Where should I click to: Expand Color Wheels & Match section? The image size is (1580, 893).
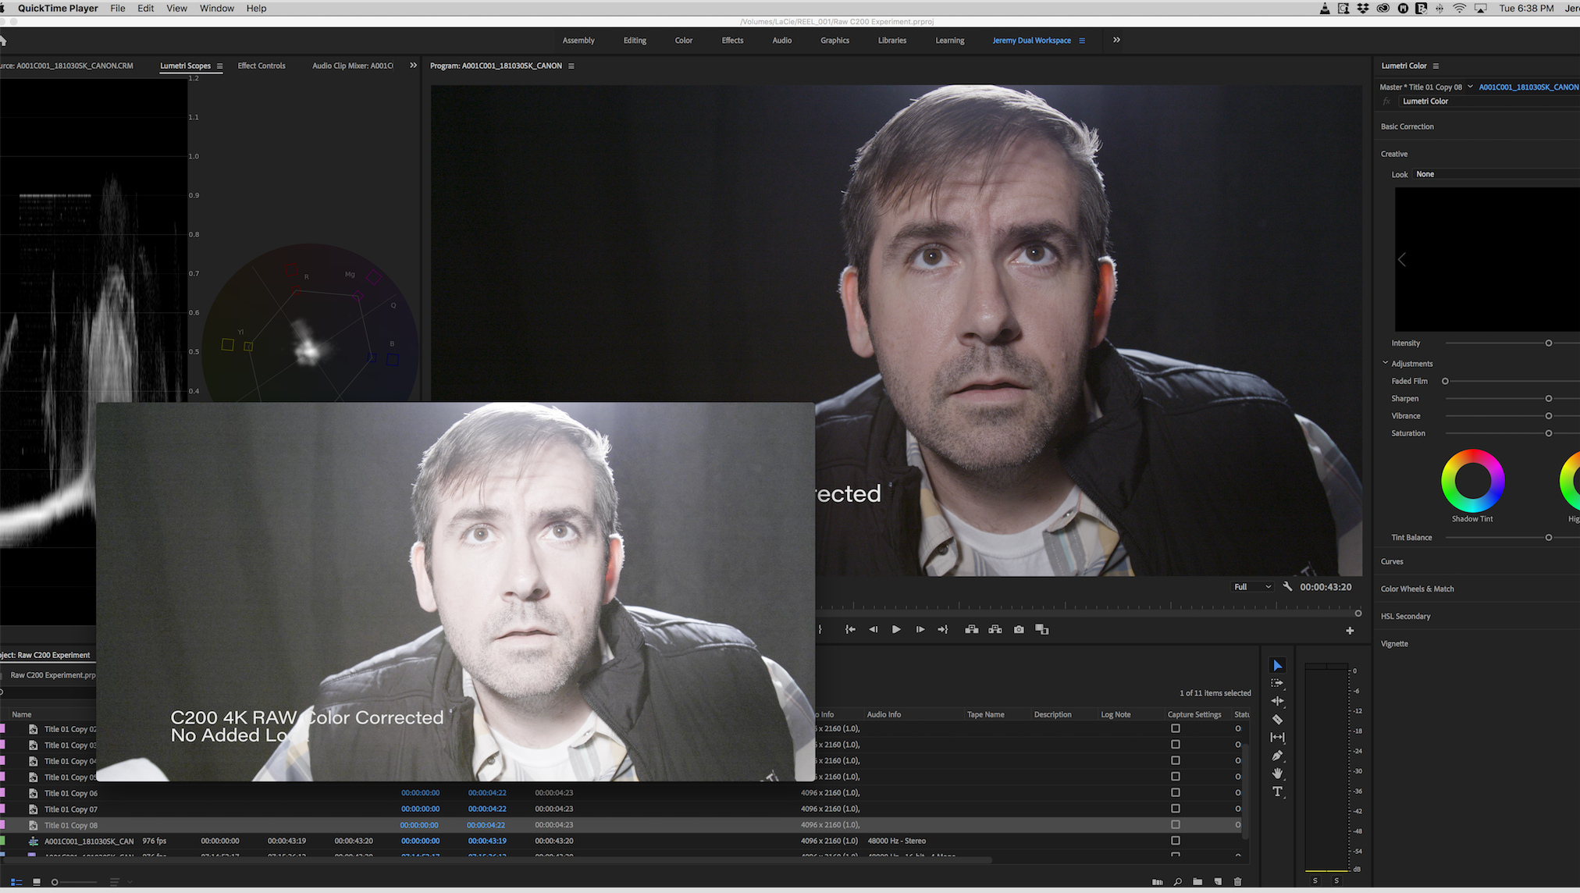tap(1417, 589)
